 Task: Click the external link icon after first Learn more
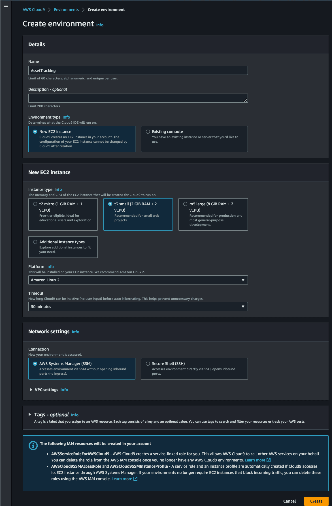(x=269, y=460)
